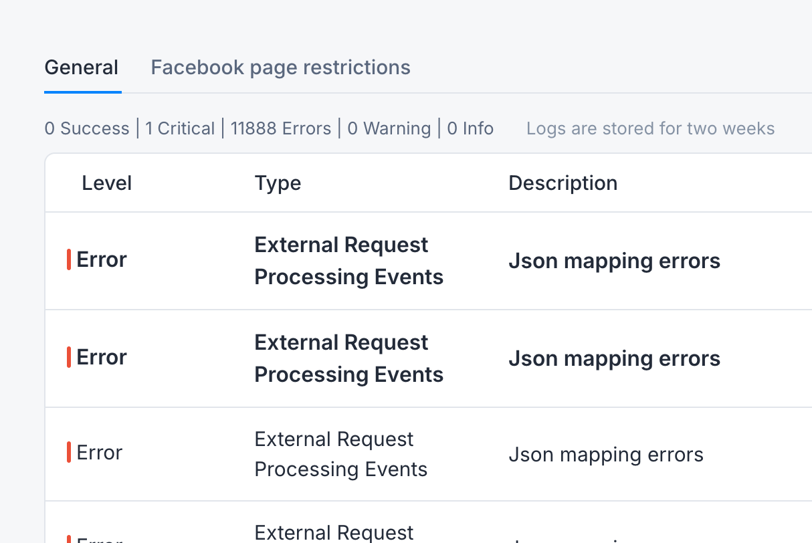Image resolution: width=812 pixels, height=543 pixels.
Task: Sort by the Description column header
Action: (x=563, y=183)
